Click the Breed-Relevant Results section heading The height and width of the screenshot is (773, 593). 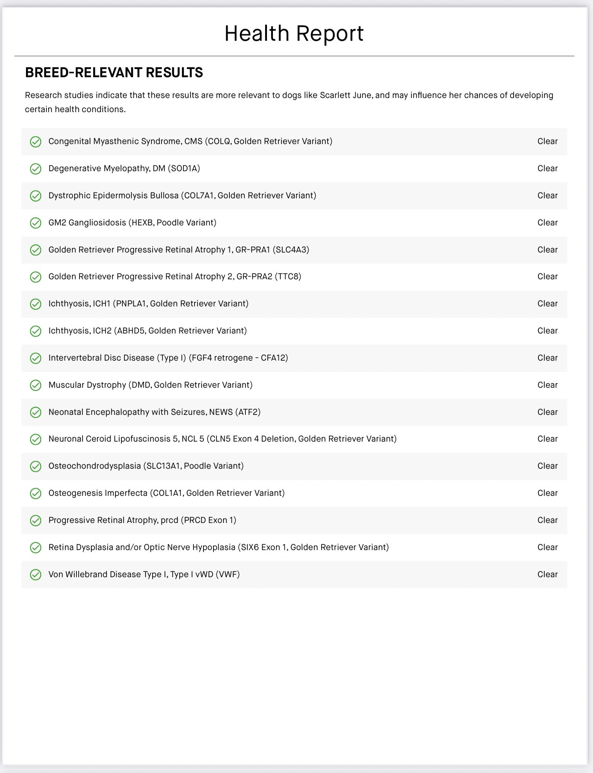(114, 73)
